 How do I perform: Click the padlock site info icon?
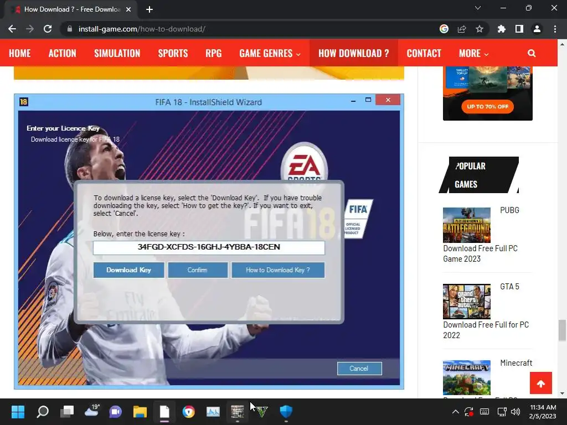click(x=70, y=29)
